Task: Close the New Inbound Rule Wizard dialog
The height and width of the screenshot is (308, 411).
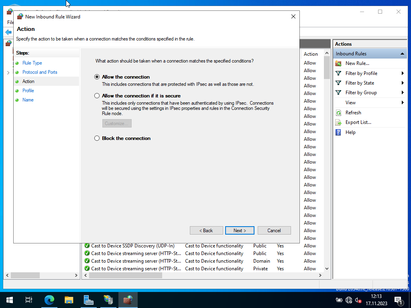Action: pos(293,16)
